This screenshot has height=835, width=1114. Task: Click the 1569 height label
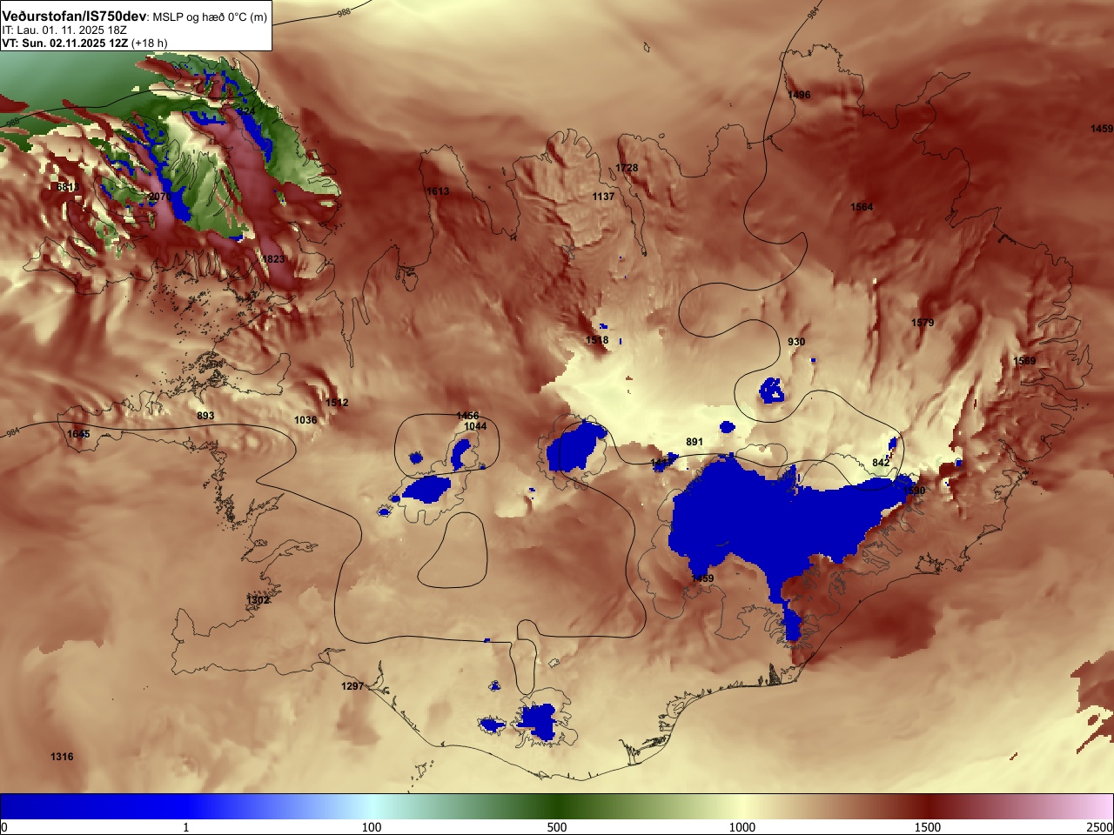tap(1024, 361)
